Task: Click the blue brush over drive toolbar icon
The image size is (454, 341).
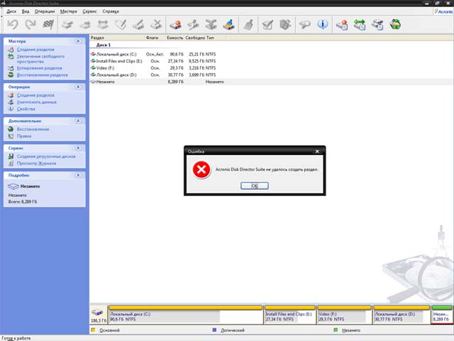Action: pos(228,25)
